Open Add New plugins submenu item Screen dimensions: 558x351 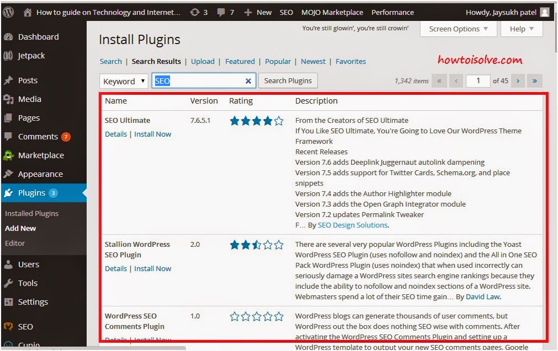click(x=20, y=229)
